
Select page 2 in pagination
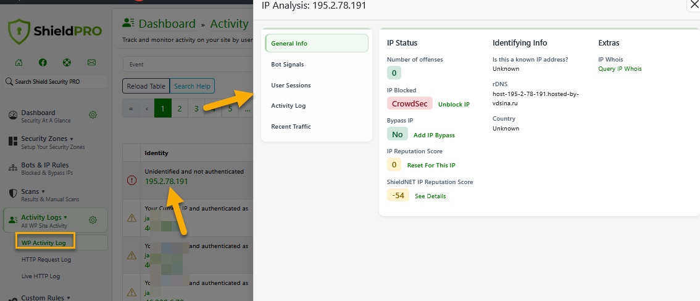(x=180, y=108)
